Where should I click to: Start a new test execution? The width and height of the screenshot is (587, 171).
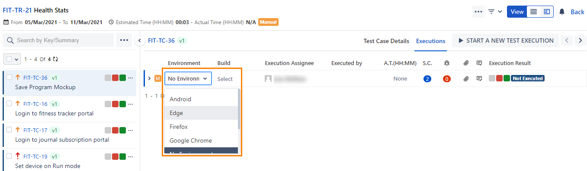(506, 40)
